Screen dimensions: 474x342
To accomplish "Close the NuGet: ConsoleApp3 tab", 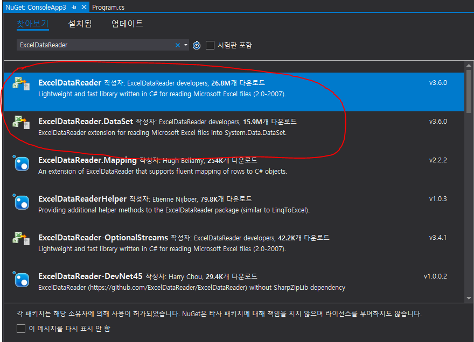I will 84,7.
